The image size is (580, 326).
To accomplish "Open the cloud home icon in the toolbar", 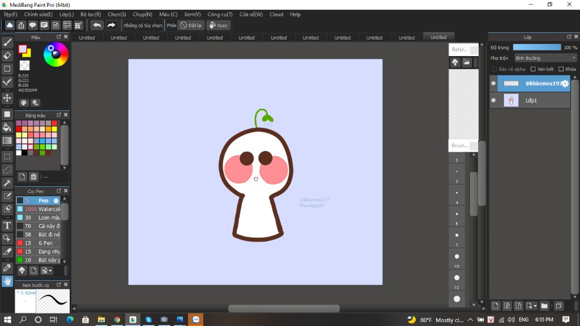I will [10, 25].
